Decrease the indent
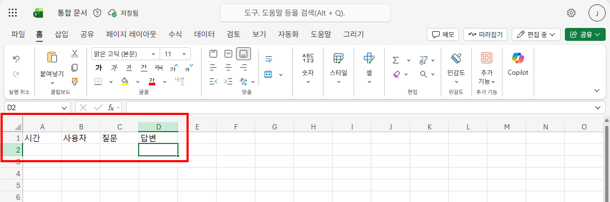The width and height of the screenshot is (610, 202). (x=213, y=81)
